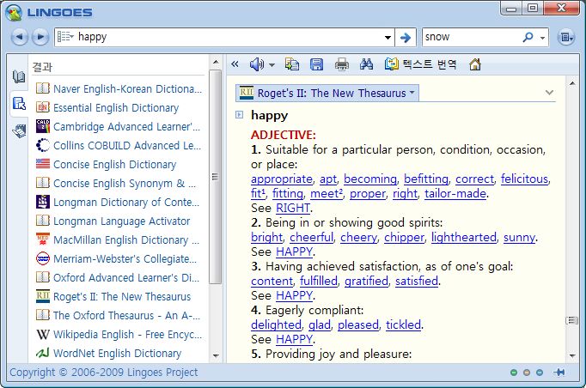Collapse the left panel with the double chevron
586x388 pixels.
(235, 64)
